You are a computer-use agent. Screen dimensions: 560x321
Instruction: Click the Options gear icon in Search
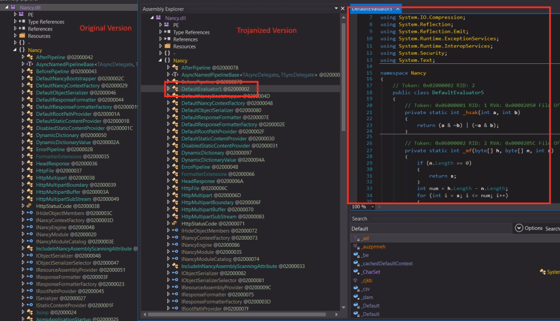519,228
